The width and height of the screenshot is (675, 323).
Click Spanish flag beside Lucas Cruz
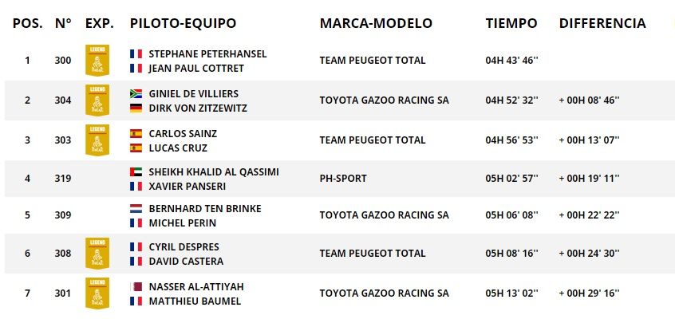click(136, 148)
